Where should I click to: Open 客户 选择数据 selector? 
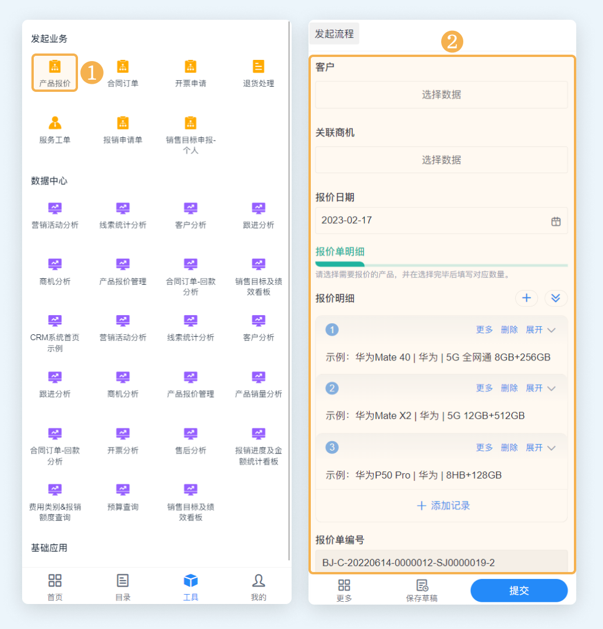point(441,95)
